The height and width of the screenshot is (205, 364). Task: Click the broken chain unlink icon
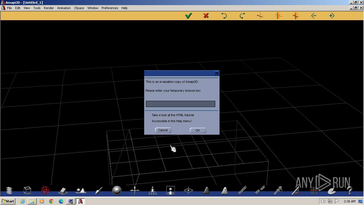coord(260,190)
